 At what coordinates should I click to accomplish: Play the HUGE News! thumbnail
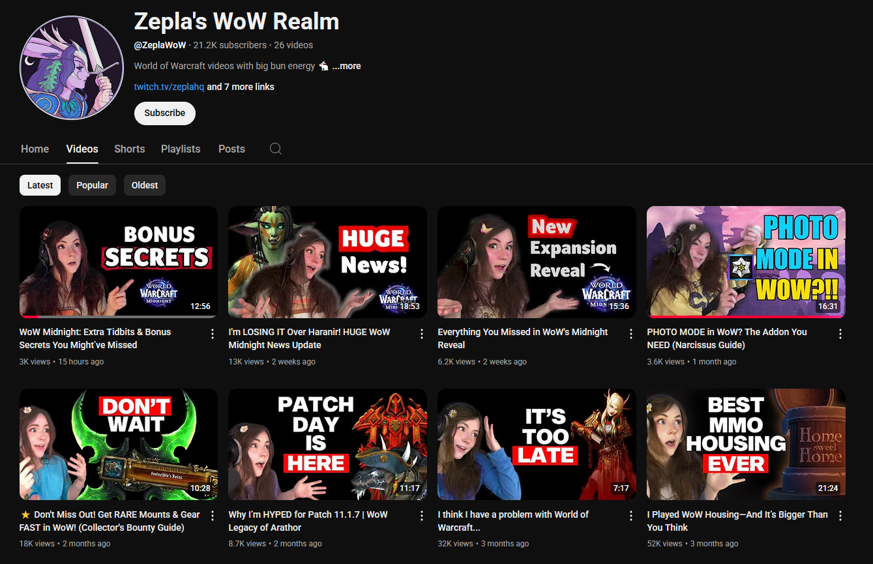coord(328,262)
